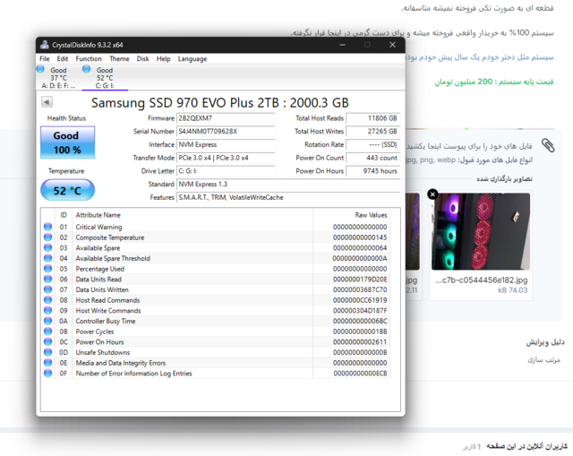Open the Help menu
The image size is (573, 456).
(x=163, y=59)
